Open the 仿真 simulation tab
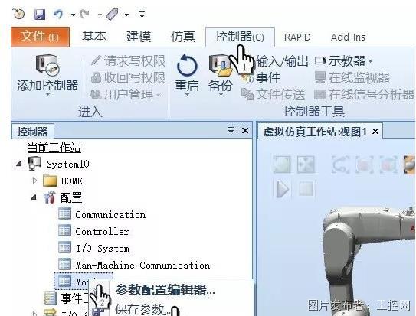This screenshot has height=316, width=416. click(183, 37)
